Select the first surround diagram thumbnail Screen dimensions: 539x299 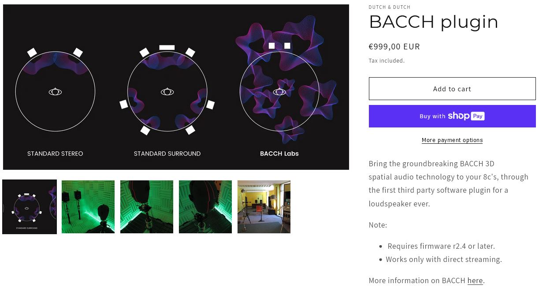point(30,207)
